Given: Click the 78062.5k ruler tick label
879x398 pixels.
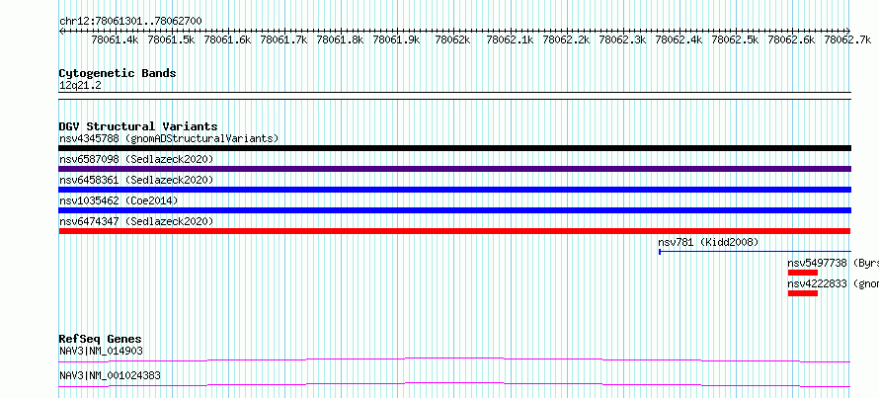Looking at the screenshot, I should click(735, 40).
